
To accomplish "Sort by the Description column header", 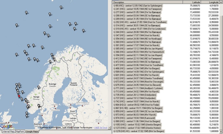I will [147, 2].
